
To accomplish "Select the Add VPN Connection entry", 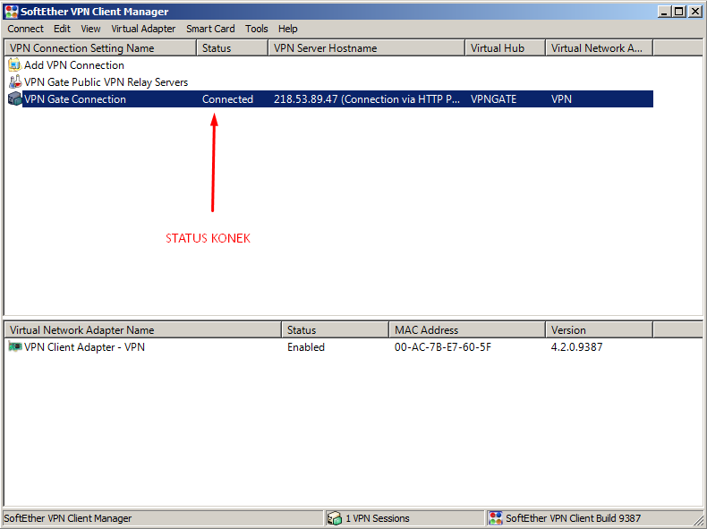I will [x=74, y=65].
